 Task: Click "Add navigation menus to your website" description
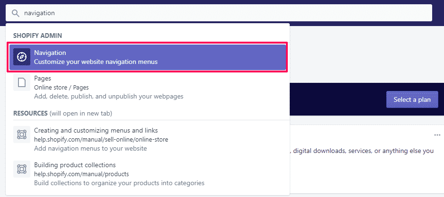(90, 148)
